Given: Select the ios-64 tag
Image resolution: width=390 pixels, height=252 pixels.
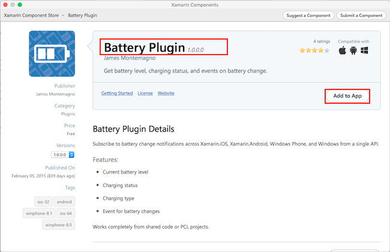Looking at the screenshot, I should [67, 214].
